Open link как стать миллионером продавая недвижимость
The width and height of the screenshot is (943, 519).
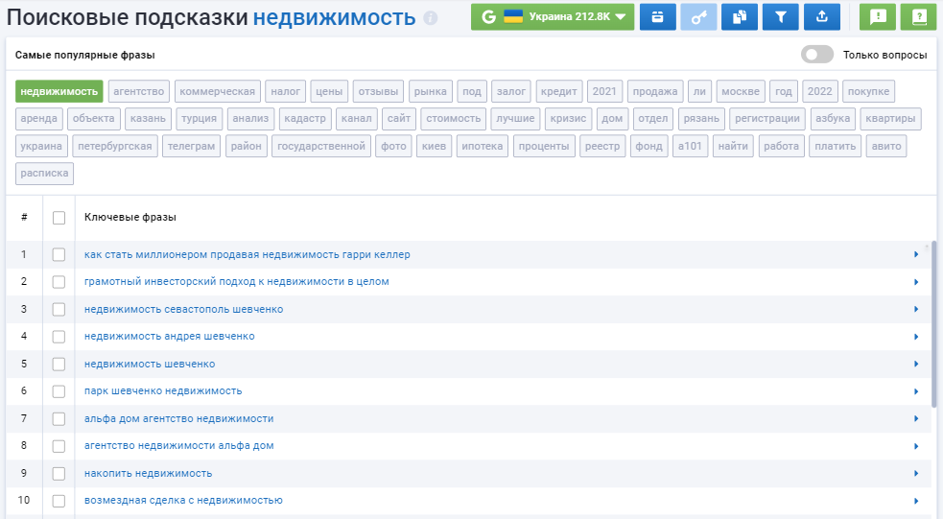coord(248,254)
